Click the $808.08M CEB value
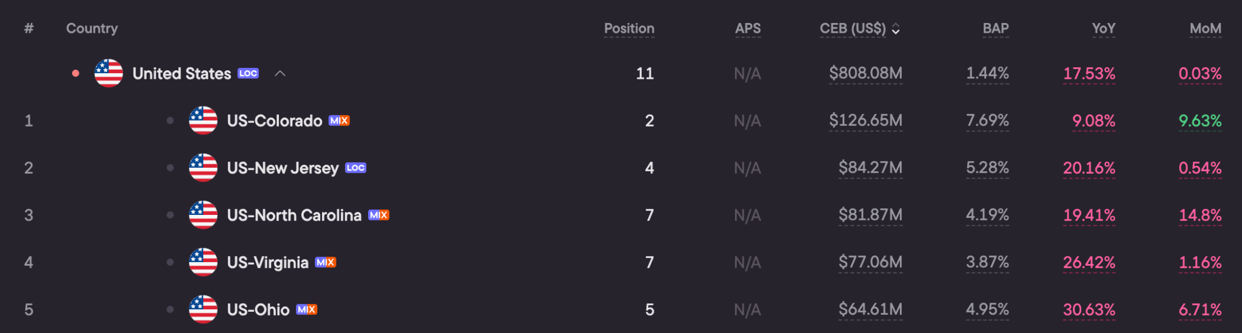The image size is (1242, 333). pos(865,73)
